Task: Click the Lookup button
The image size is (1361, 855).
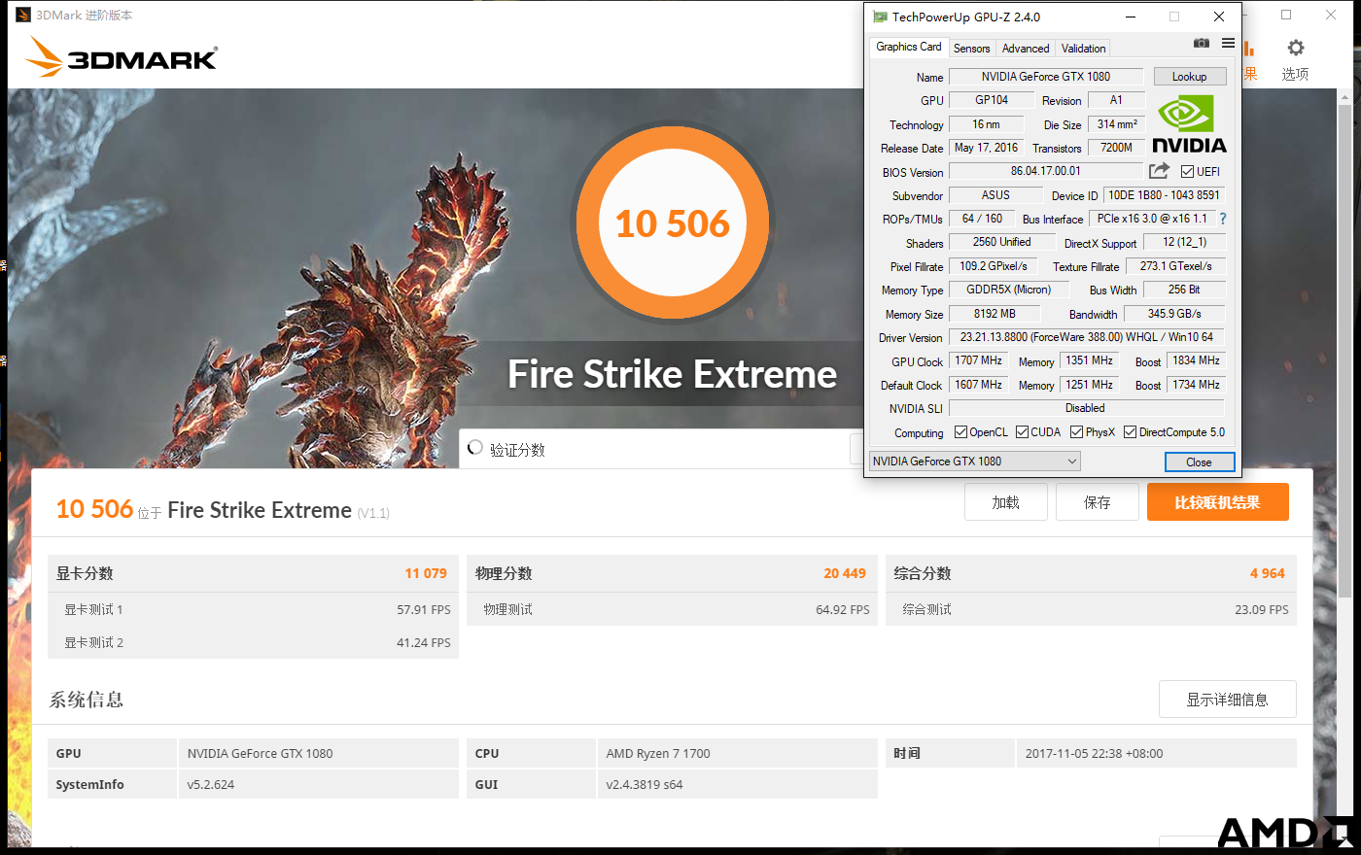Action: pos(1189,77)
